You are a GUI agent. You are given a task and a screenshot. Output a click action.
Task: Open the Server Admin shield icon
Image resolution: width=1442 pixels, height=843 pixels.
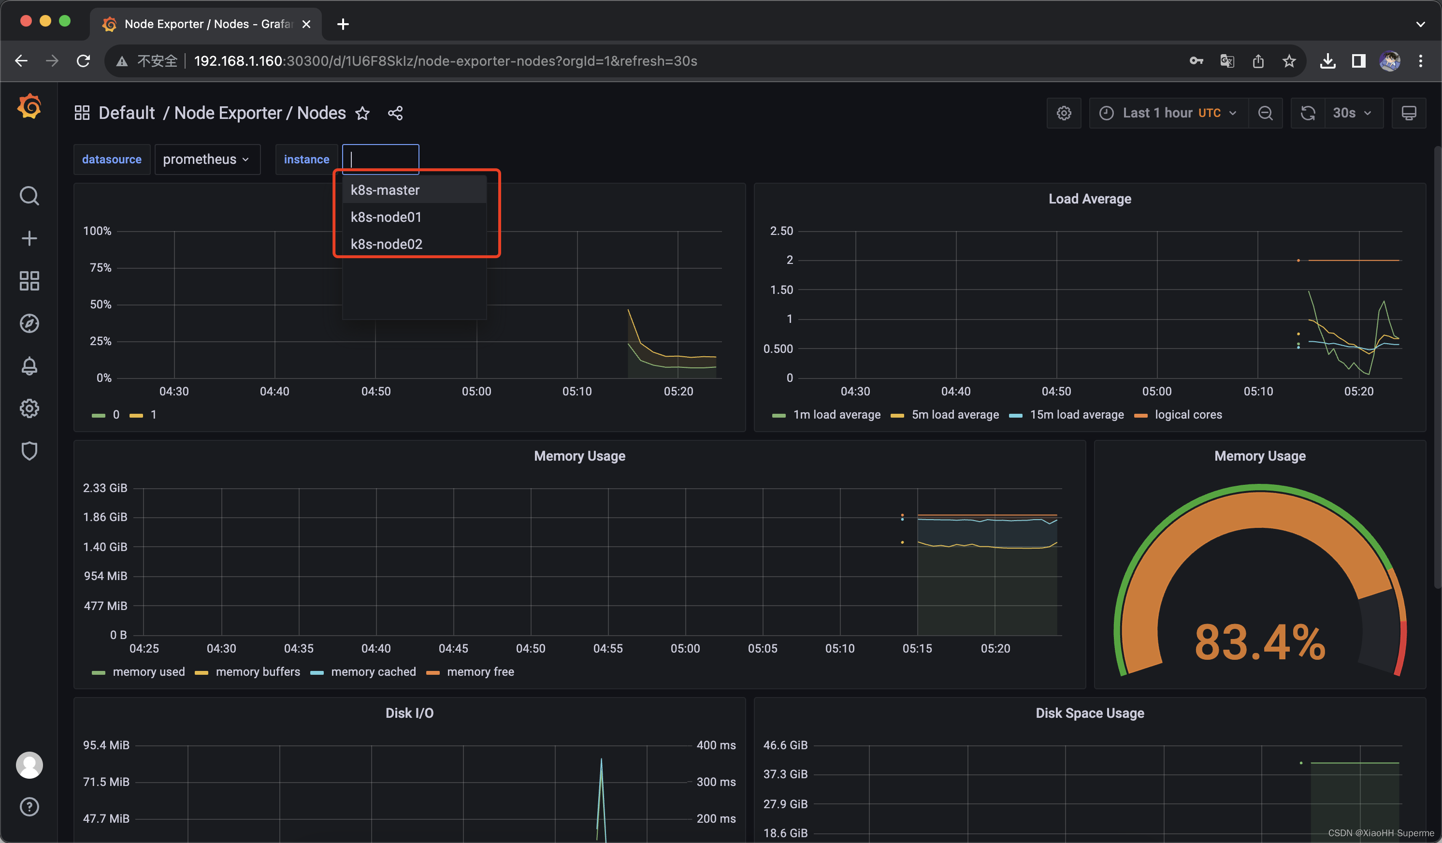[29, 451]
